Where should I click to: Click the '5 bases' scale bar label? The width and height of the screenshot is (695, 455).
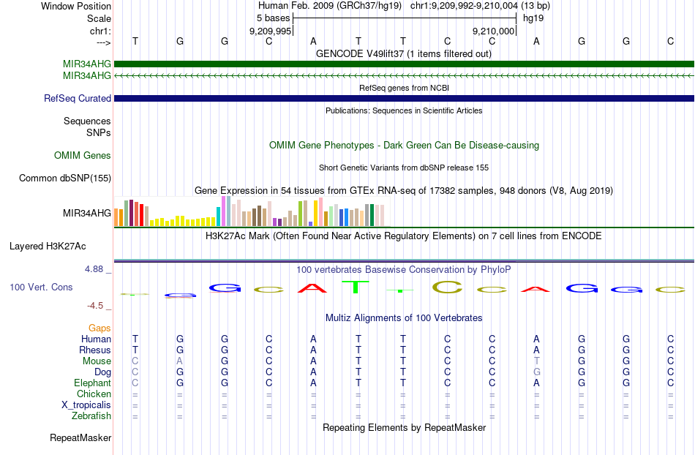pos(273,18)
